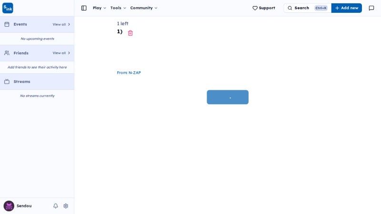Open notifications bell icon
This screenshot has height=214, width=381.
point(56,206)
